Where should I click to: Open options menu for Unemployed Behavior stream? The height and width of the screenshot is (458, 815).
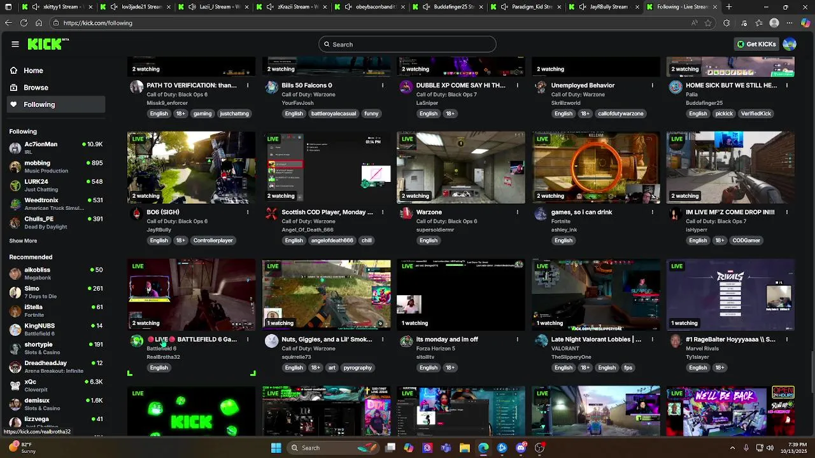pos(652,85)
